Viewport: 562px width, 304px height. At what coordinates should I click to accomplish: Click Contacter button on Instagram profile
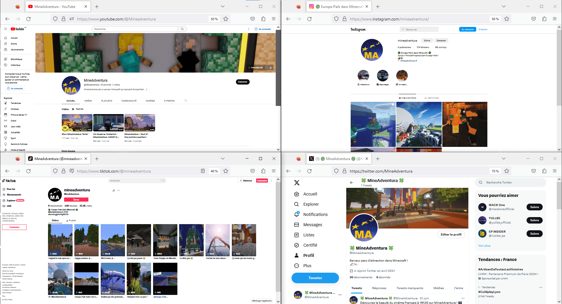[x=441, y=41]
